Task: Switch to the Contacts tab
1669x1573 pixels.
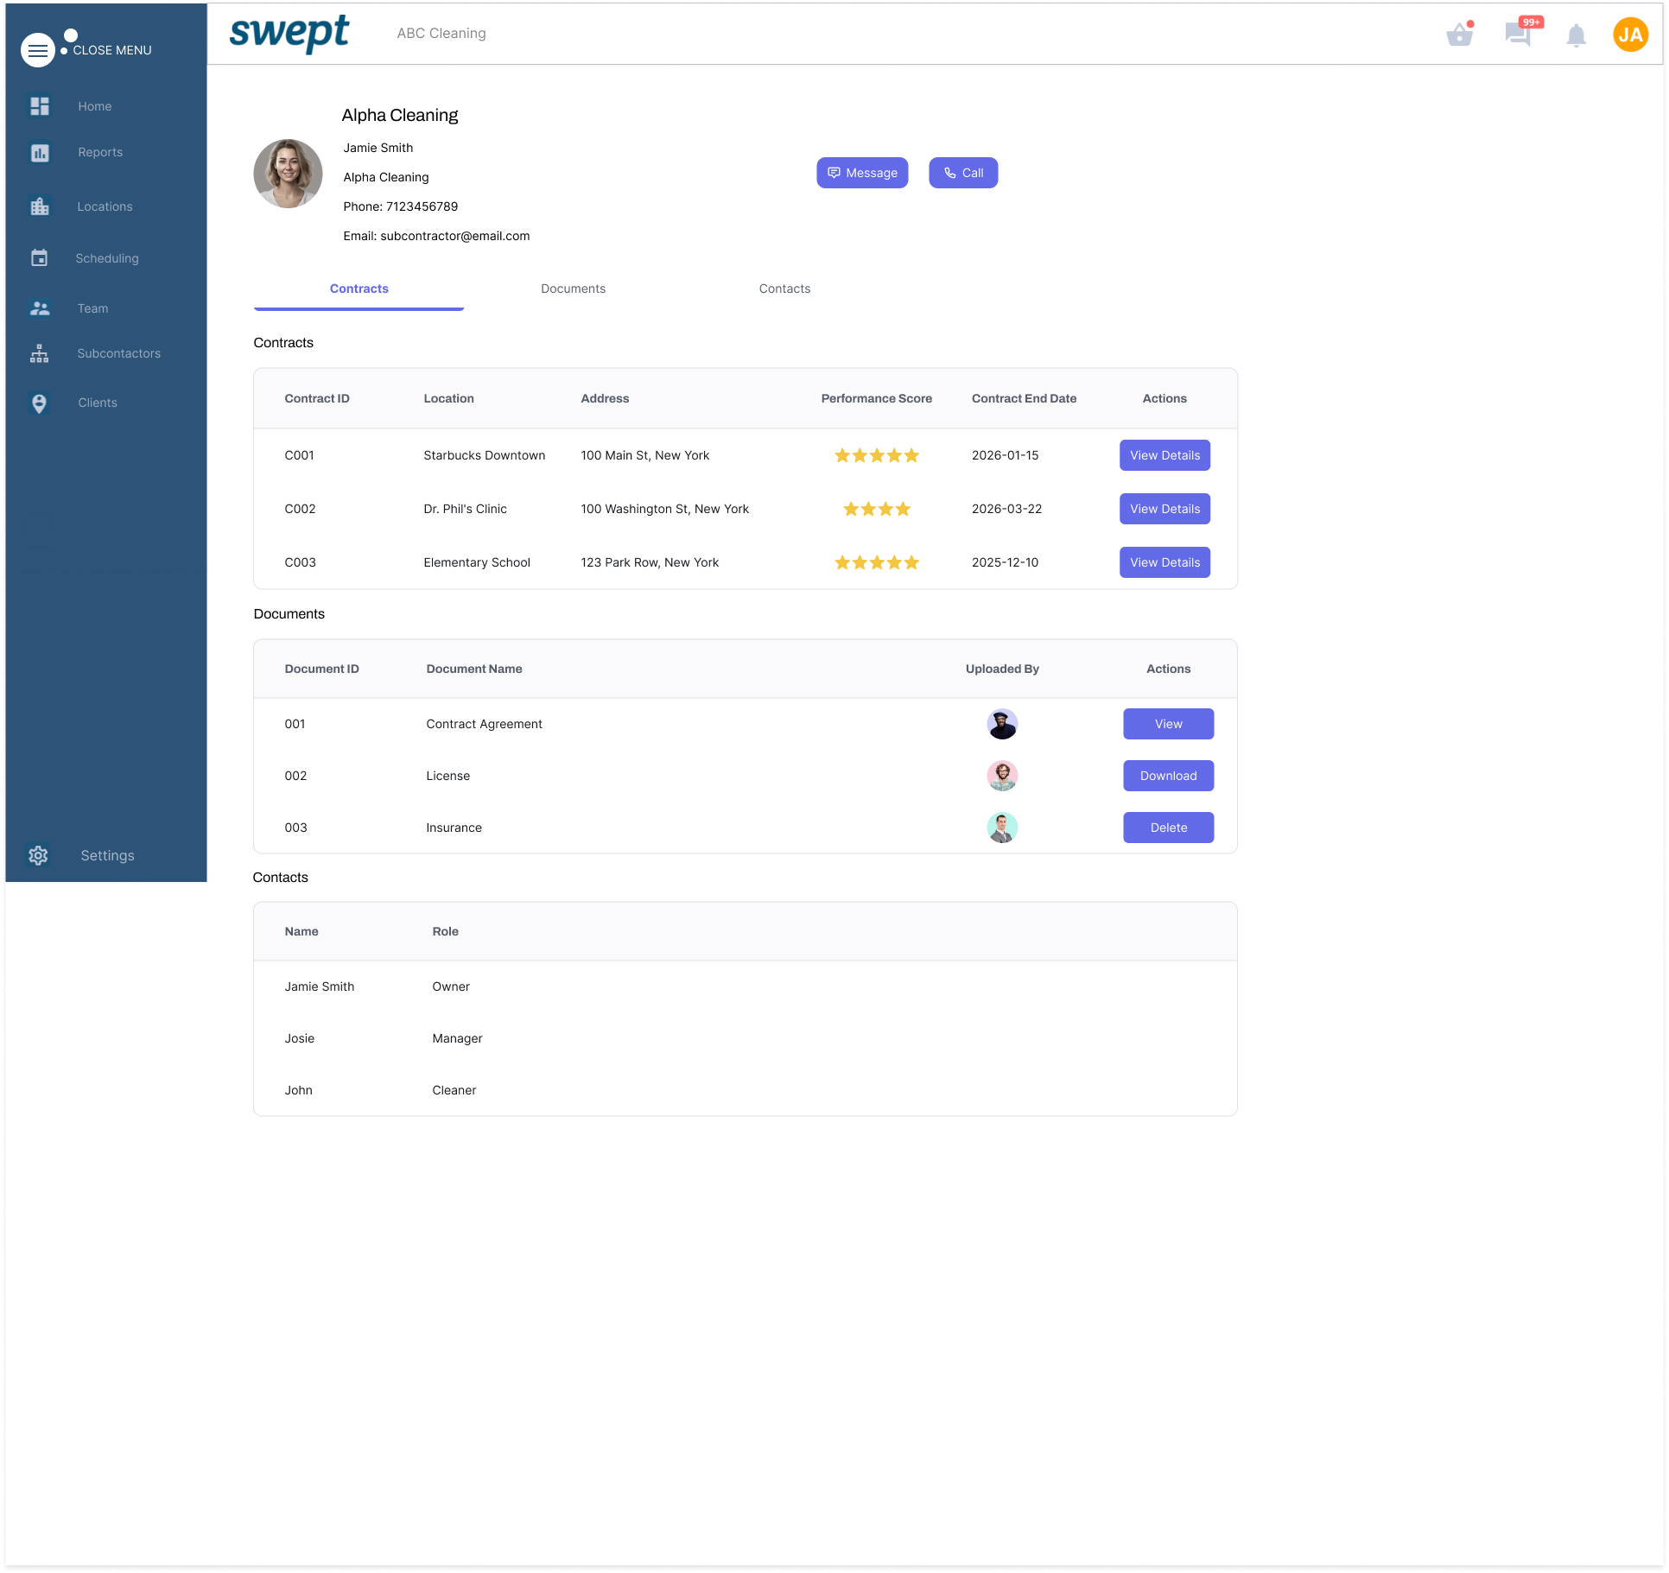Action: pyautogui.click(x=784, y=289)
